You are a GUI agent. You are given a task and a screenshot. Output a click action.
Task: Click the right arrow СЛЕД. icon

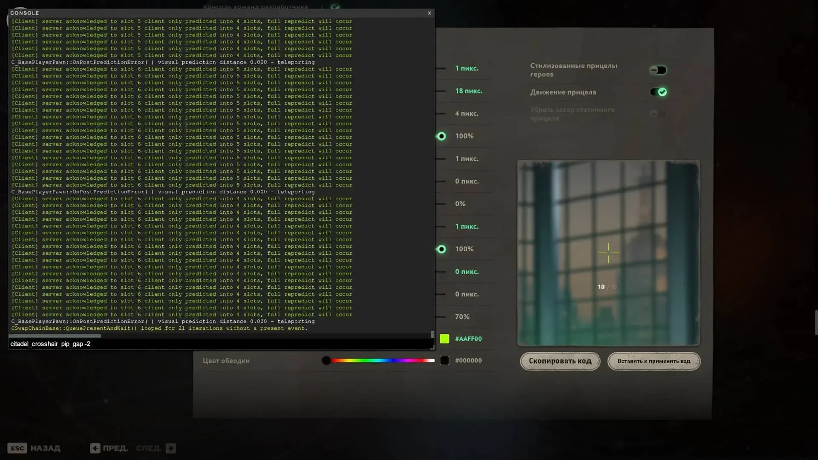pos(171,448)
